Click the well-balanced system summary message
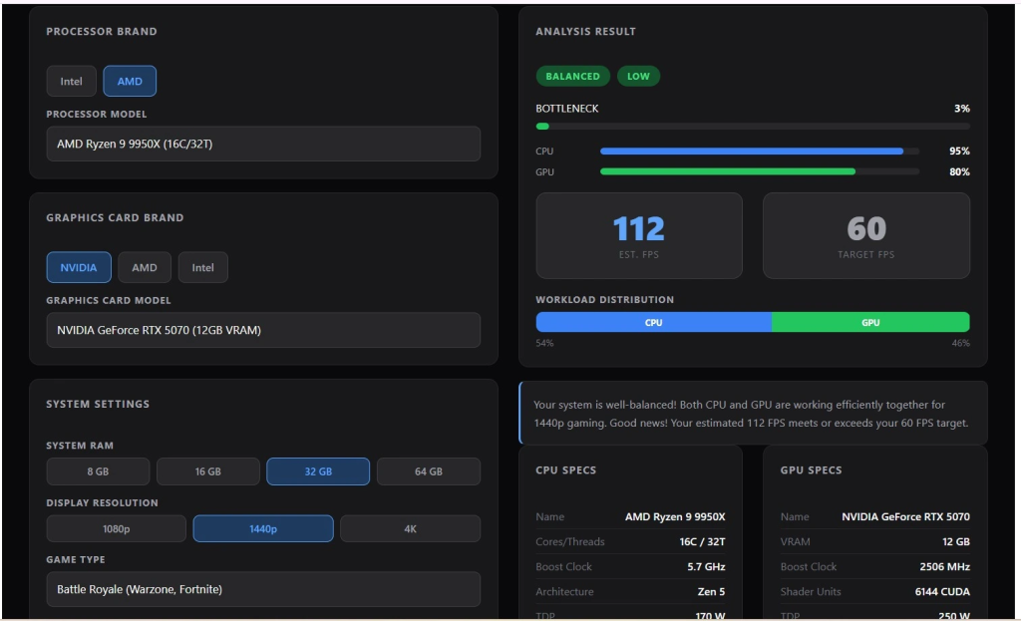Image resolution: width=1021 pixels, height=621 pixels. coord(753,414)
